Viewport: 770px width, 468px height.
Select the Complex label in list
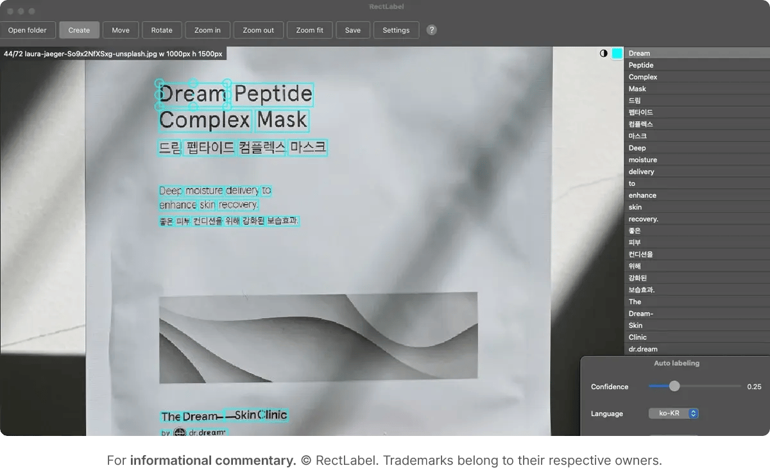pyautogui.click(x=696, y=77)
